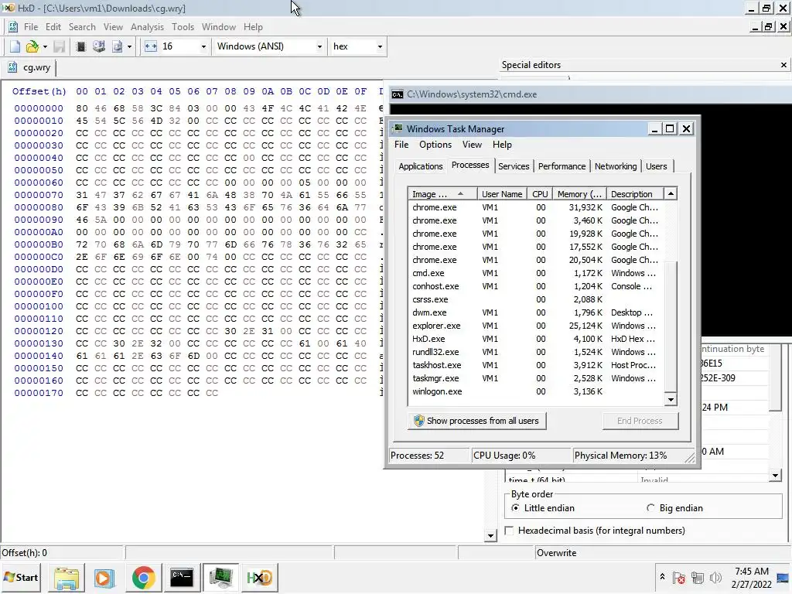Open HxD Window menu

tap(219, 27)
